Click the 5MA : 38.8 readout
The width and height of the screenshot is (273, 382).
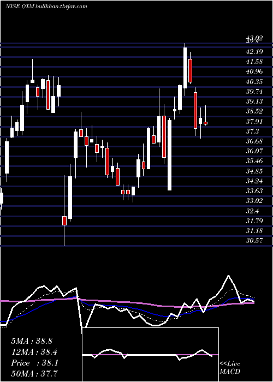pos(32,341)
